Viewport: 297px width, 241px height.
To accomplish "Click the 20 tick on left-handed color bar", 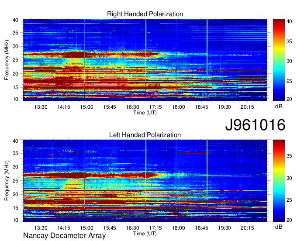I will [289, 220].
